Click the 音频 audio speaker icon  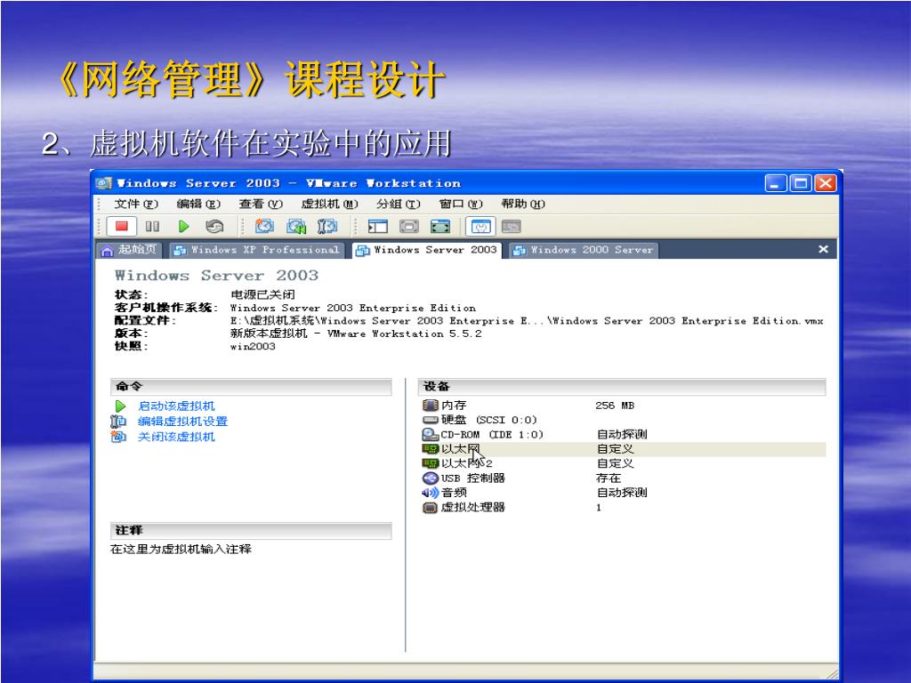click(430, 493)
